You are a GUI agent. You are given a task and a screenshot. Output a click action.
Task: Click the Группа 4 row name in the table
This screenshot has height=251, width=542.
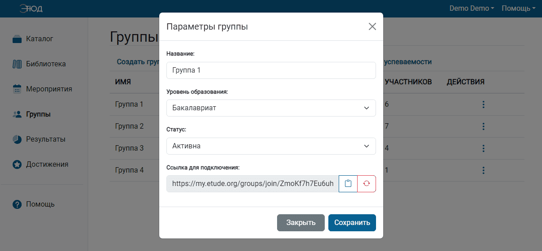click(x=129, y=170)
